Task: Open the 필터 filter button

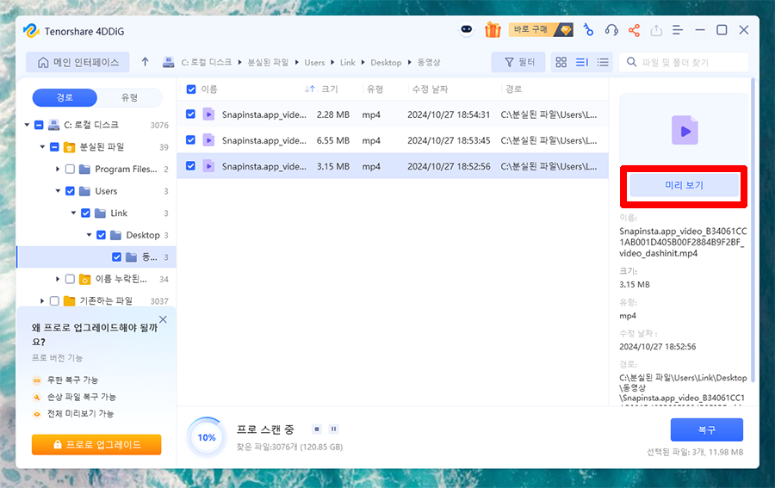Action: pyautogui.click(x=518, y=62)
